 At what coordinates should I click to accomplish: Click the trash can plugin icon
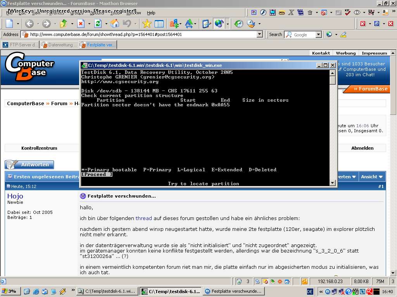310,12
